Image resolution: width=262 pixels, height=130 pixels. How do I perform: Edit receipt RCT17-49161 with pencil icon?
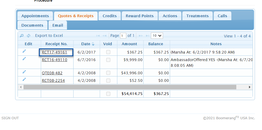(24, 51)
